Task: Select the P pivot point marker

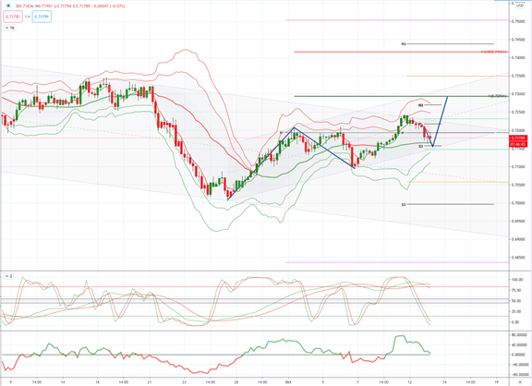Action: (403, 133)
